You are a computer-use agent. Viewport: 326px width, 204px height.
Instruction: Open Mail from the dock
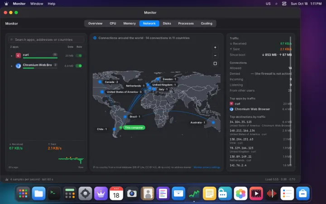pyautogui.click(x=178, y=194)
